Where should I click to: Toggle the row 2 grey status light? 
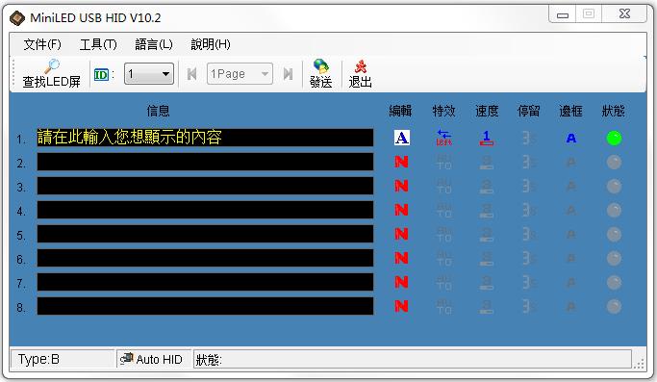[x=615, y=163]
